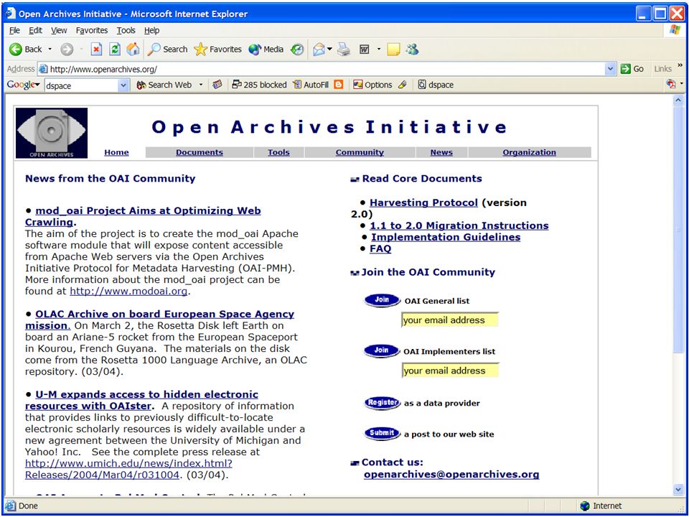Click the Forward navigation arrow

[67, 50]
